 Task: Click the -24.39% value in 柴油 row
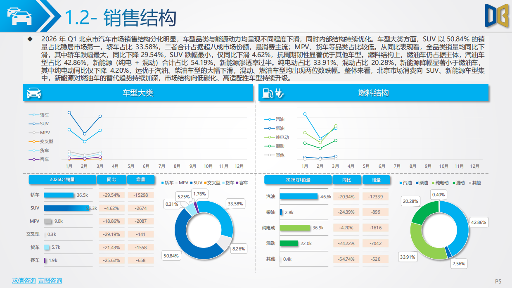pyautogui.click(x=347, y=212)
